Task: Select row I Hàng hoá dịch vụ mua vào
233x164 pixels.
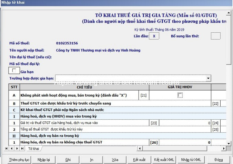Action: point(118,117)
